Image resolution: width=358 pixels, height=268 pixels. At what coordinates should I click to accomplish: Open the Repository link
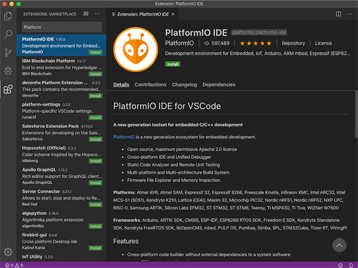293,43
